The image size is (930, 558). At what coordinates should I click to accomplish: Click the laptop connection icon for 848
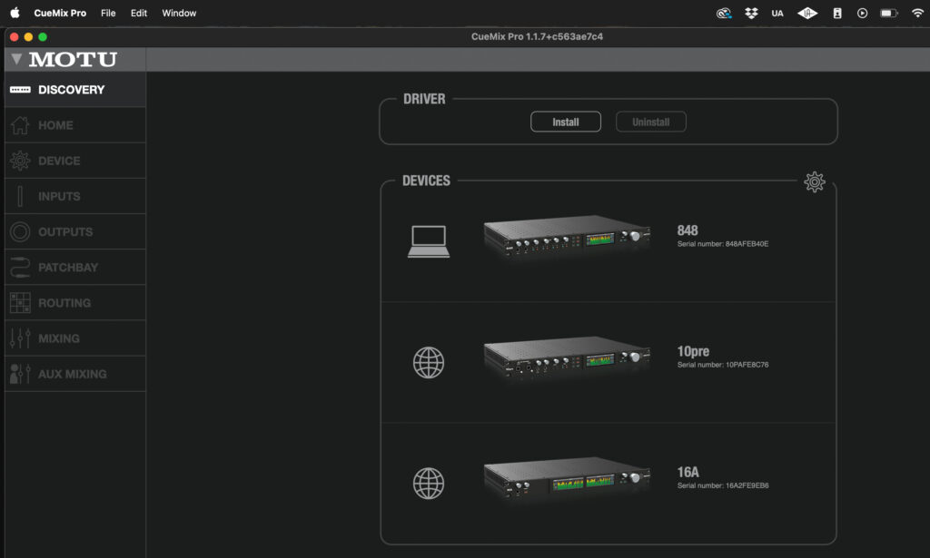[429, 240]
